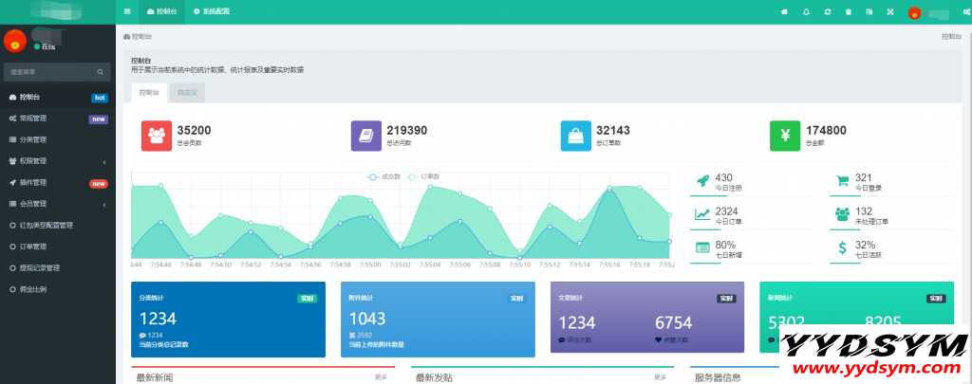Click the blue shopping bag 总订单数 icon

pos(575,137)
